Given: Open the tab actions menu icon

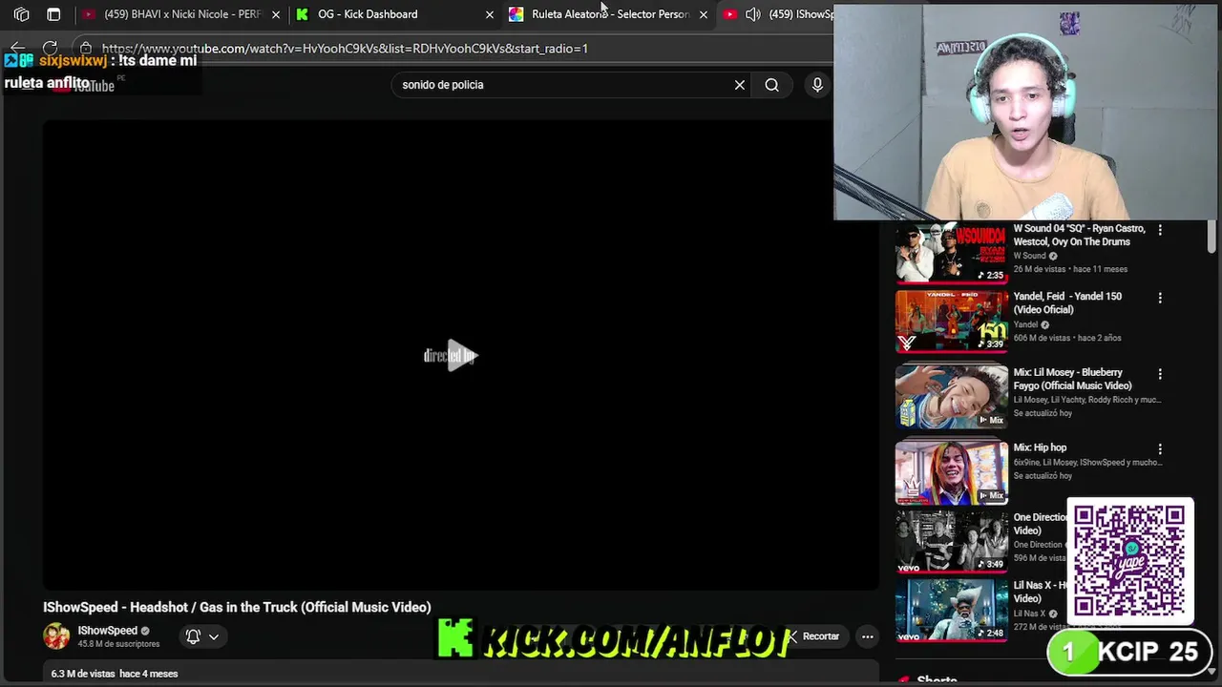Looking at the screenshot, I should click(x=53, y=14).
